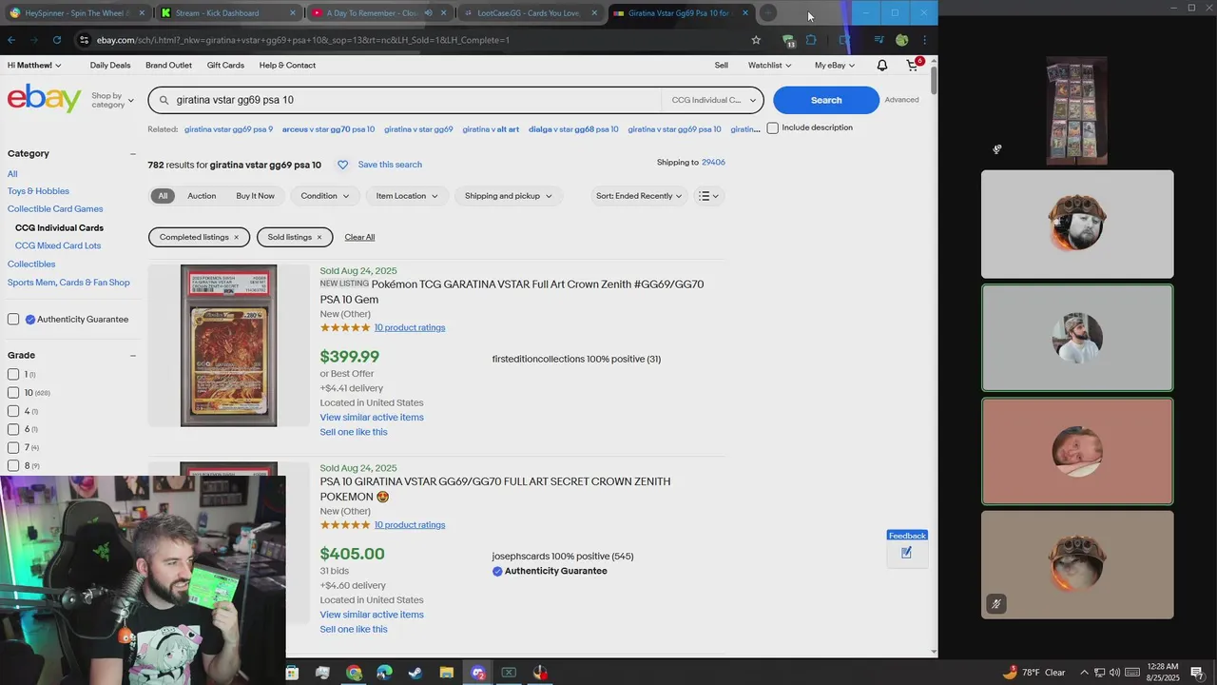Bookmark this page star icon
This screenshot has height=685, width=1217.
756,40
